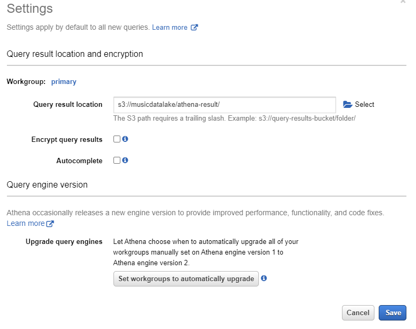
Task: Close the Settings dialog with the X
Action: pos(403,1)
